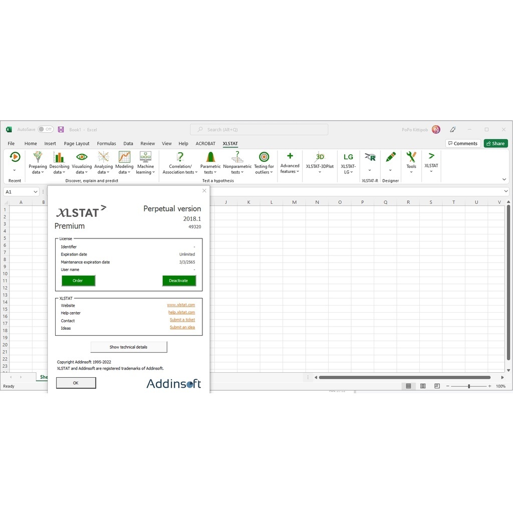Click the Search box in title bar
513x513 pixels.
(259, 130)
